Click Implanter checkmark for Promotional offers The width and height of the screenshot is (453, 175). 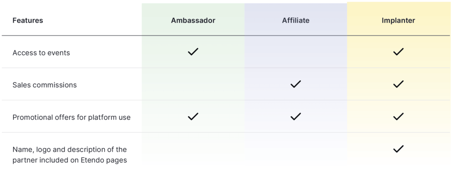click(398, 117)
